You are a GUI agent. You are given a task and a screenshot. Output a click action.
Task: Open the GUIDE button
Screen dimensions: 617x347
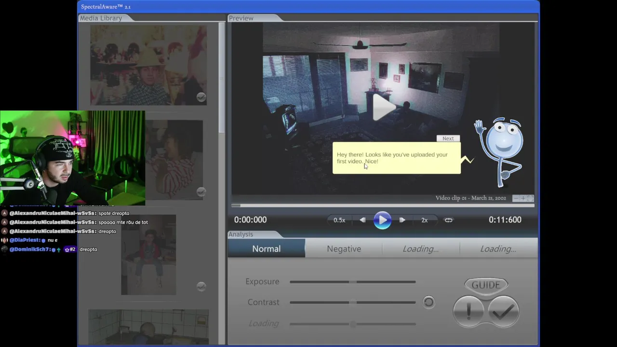[486, 285]
